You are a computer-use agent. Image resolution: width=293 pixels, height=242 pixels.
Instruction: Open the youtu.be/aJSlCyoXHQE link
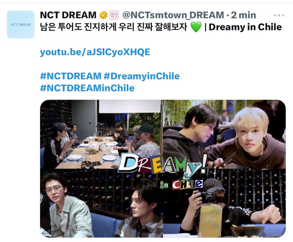[95, 52]
